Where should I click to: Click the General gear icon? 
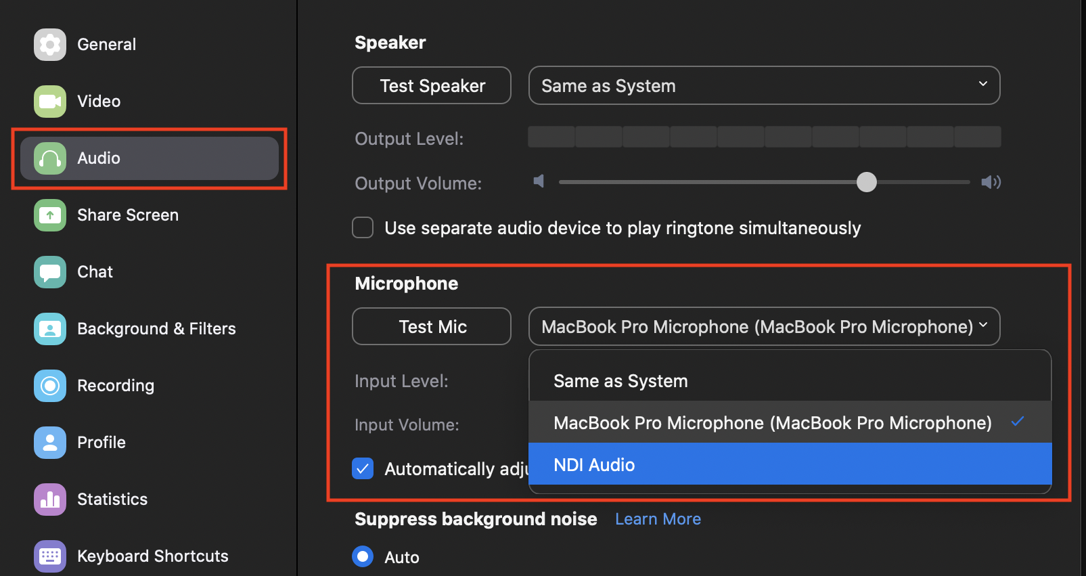50,45
